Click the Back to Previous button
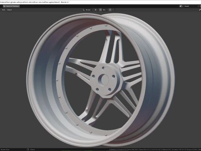This screenshot has width=201, height=151. pos(11,6)
